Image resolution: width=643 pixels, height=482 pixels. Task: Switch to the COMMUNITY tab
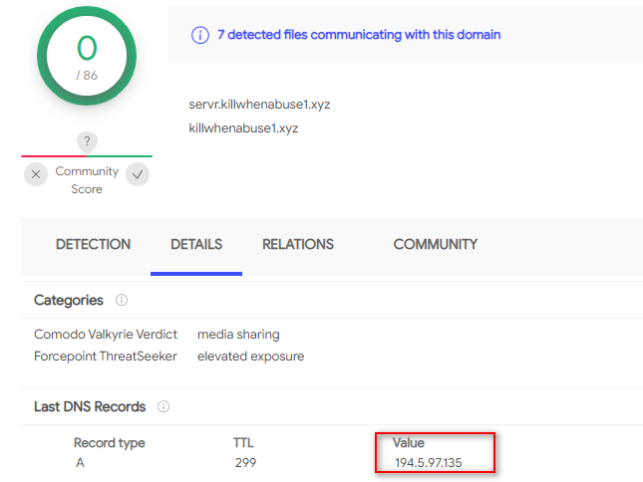click(x=436, y=244)
